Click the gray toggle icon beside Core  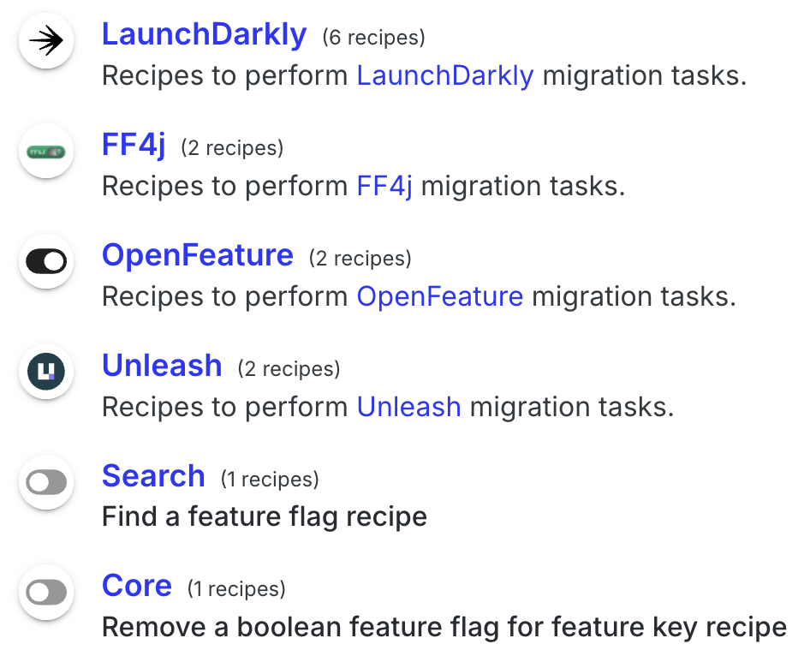pos(46,593)
